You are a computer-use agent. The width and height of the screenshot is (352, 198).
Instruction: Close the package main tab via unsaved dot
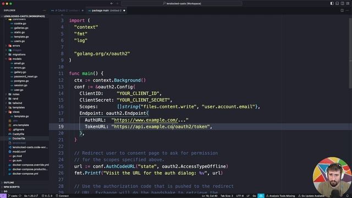(124, 10)
